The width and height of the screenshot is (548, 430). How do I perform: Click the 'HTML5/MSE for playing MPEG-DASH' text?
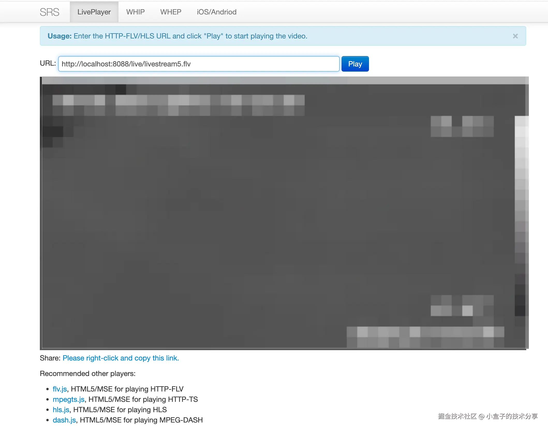pos(141,420)
